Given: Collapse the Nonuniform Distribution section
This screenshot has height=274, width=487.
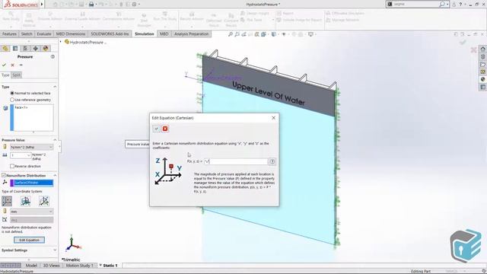Looking at the screenshot, I should click(x=55, y=176).
